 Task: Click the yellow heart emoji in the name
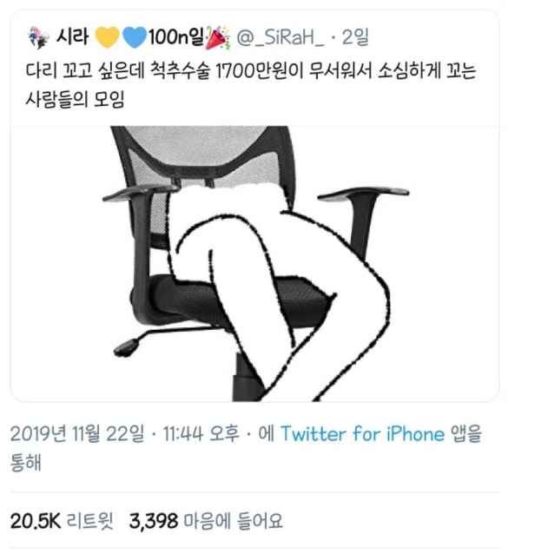click(107, 37)
